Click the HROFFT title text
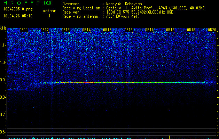Viewport: 219px width, 139px height. click(22, 3)
